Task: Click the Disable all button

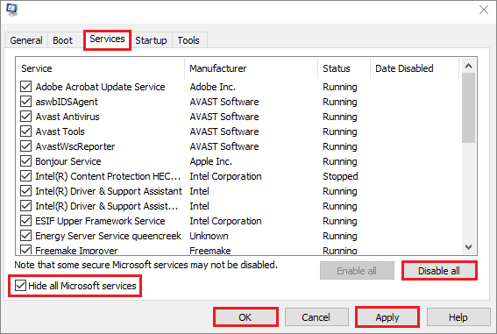Action: pyautogui.click(x=439, y=271)
